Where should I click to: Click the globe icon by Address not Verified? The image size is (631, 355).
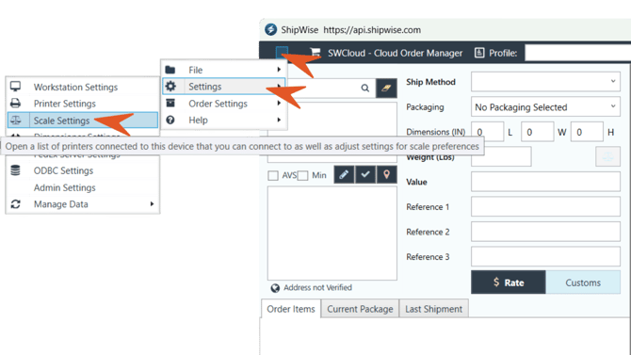coord(275,288)
